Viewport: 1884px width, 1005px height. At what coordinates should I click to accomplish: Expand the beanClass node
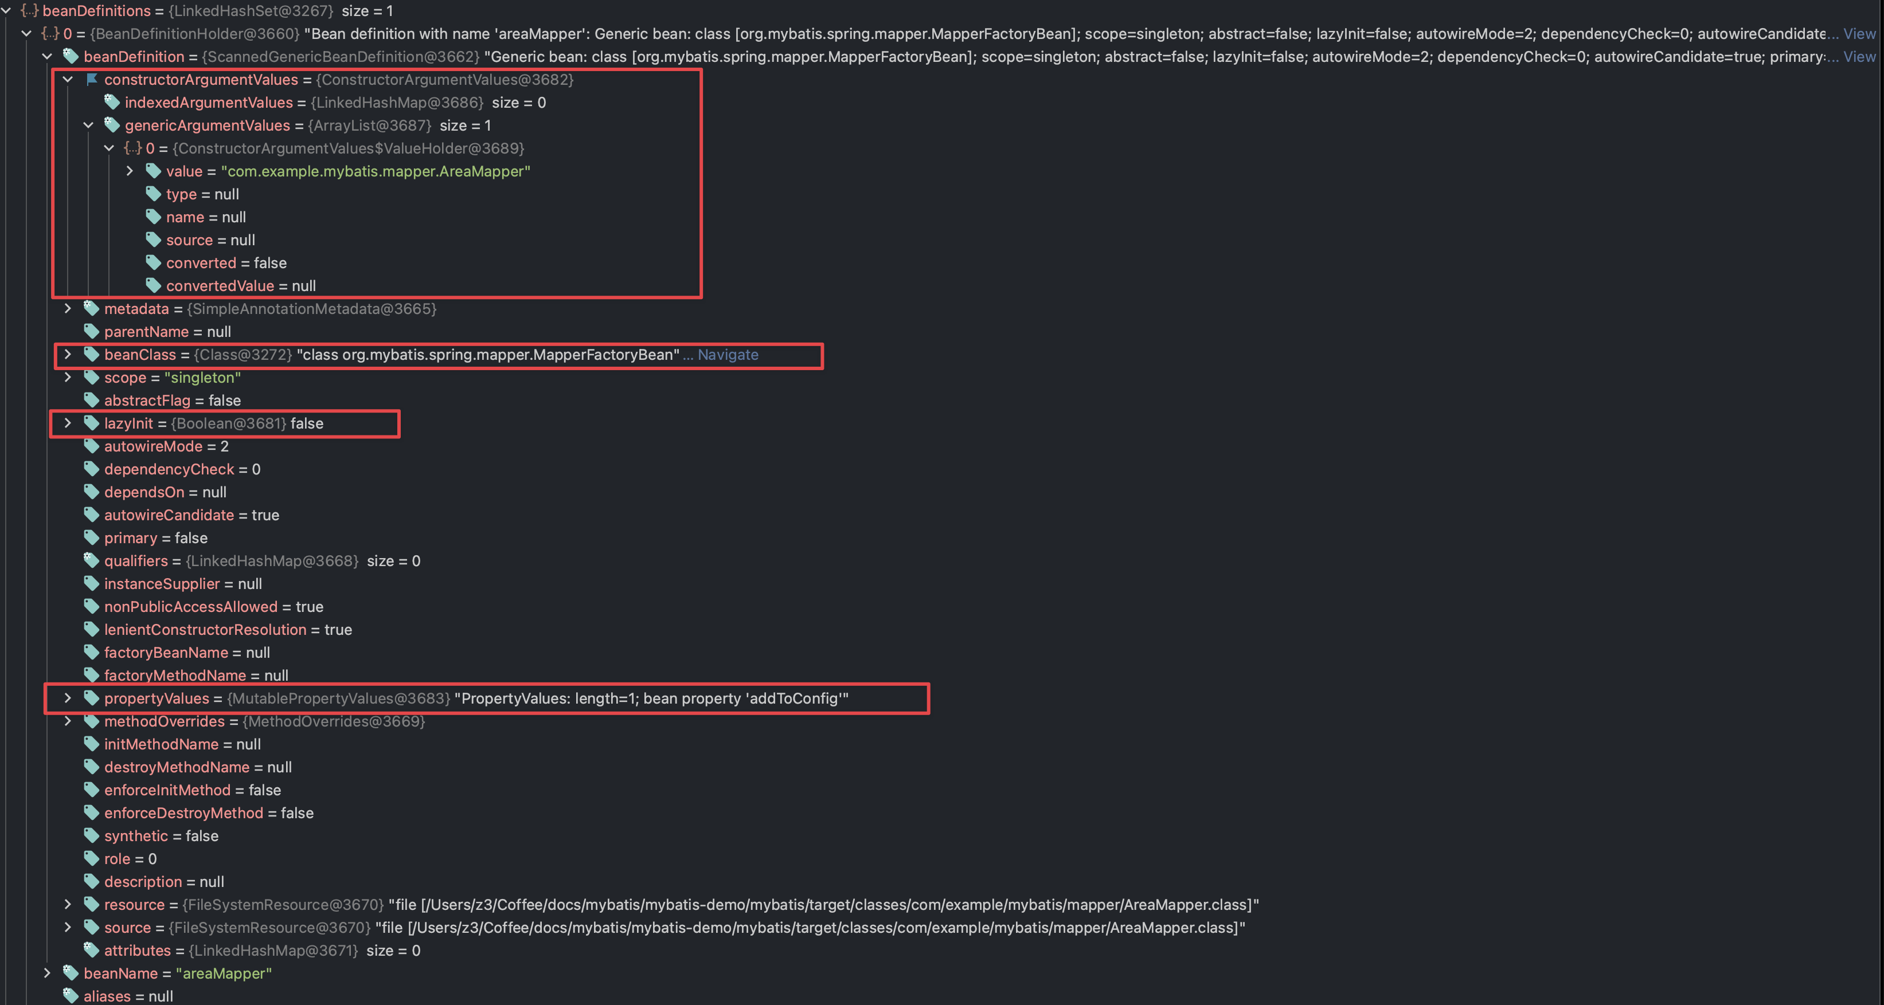click(x=68, y=355)
